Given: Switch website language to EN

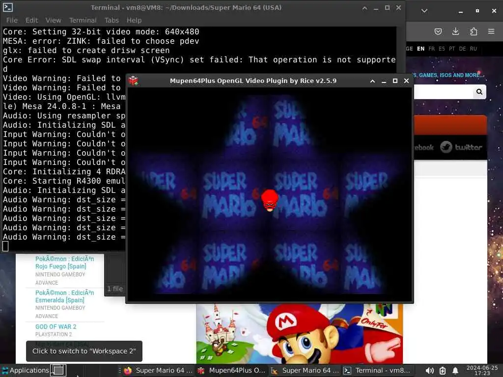Looking at the screenshot, I should pyautogui.click(x=420, y=49).
